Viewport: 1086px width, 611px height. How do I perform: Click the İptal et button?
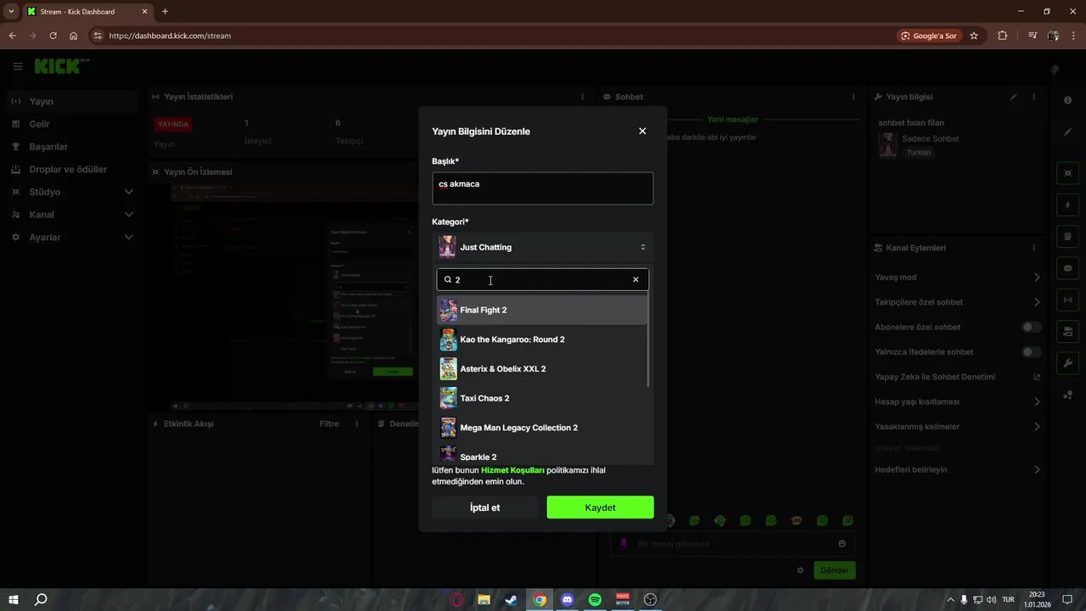click(484, 507)
